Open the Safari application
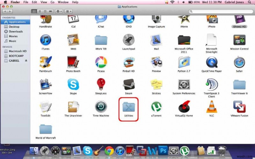The width and height of the screenshot is (255, 159). click(x=239, y=62)
